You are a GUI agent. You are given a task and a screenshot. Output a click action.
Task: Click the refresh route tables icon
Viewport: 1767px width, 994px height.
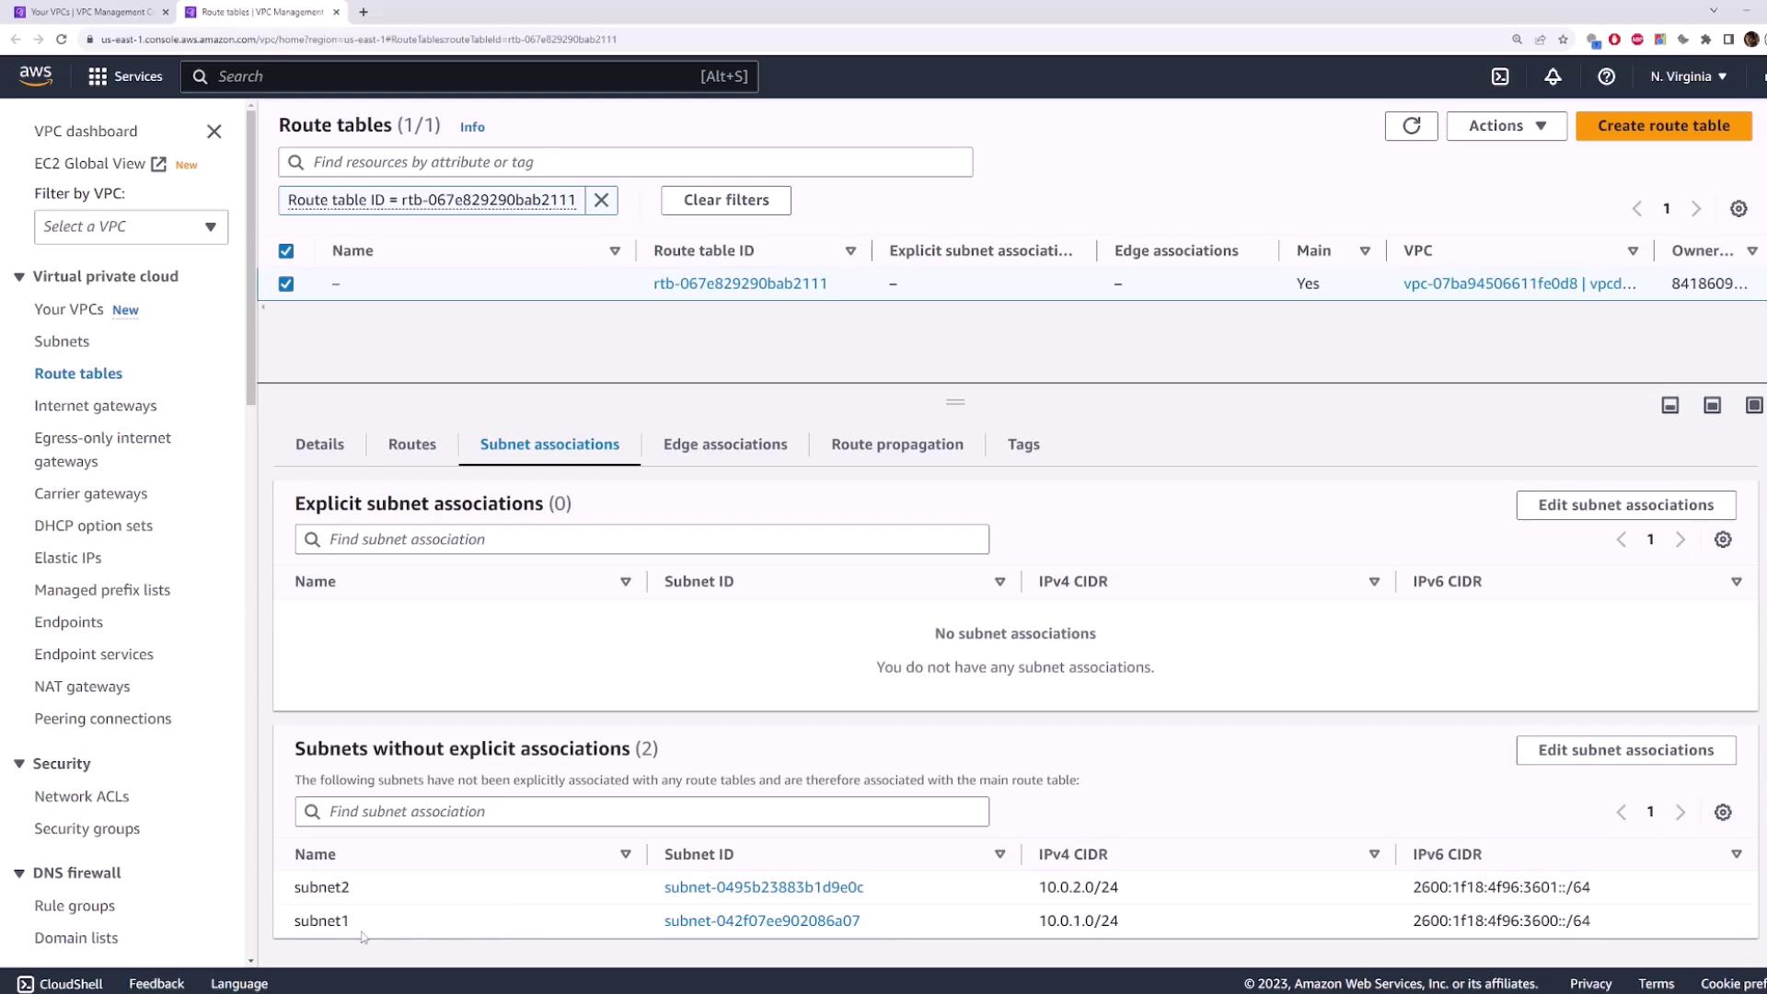click(1411, 126)
